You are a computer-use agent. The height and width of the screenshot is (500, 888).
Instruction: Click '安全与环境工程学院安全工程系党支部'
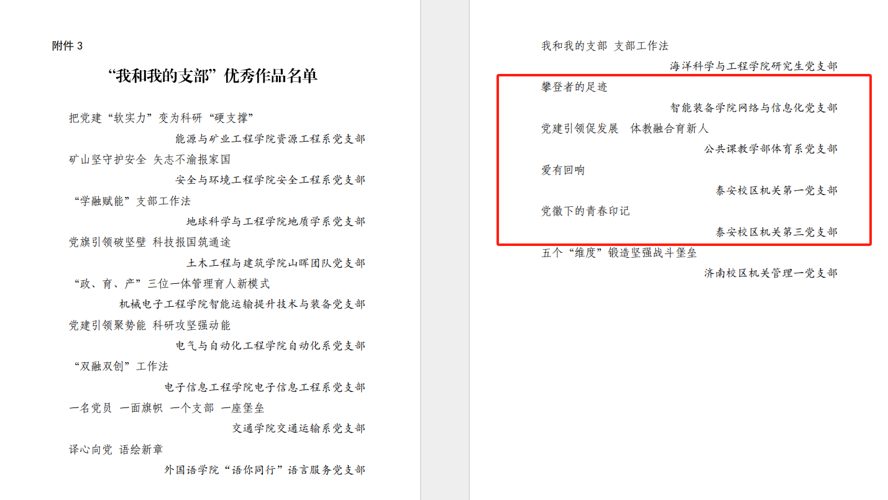270,180
